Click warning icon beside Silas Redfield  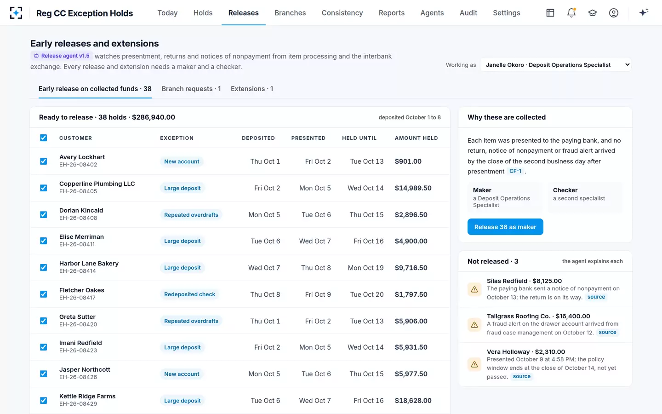point(474,289)
